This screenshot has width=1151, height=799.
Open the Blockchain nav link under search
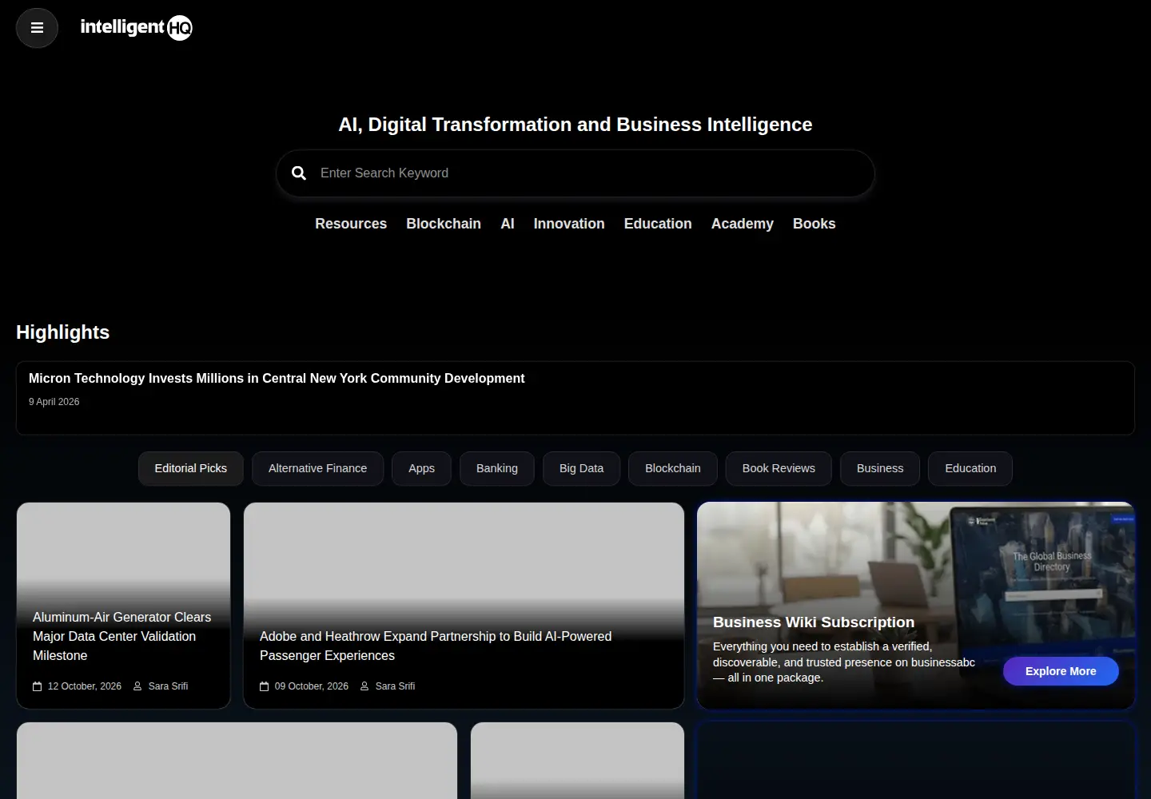(444, 224)
